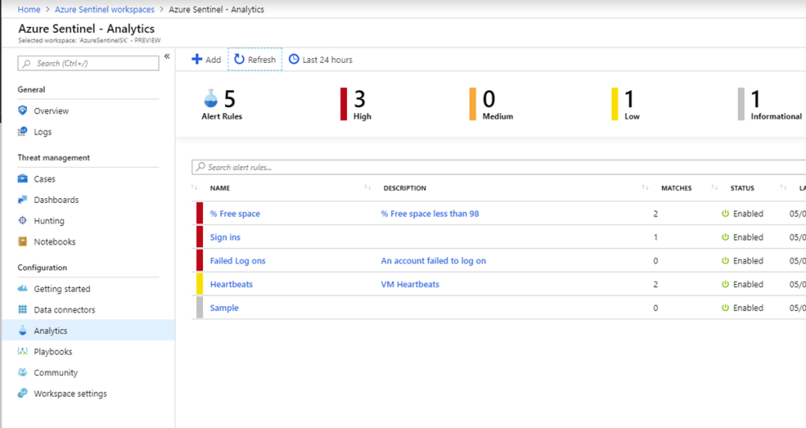Focus the Search alert rules field

point(498,167)
